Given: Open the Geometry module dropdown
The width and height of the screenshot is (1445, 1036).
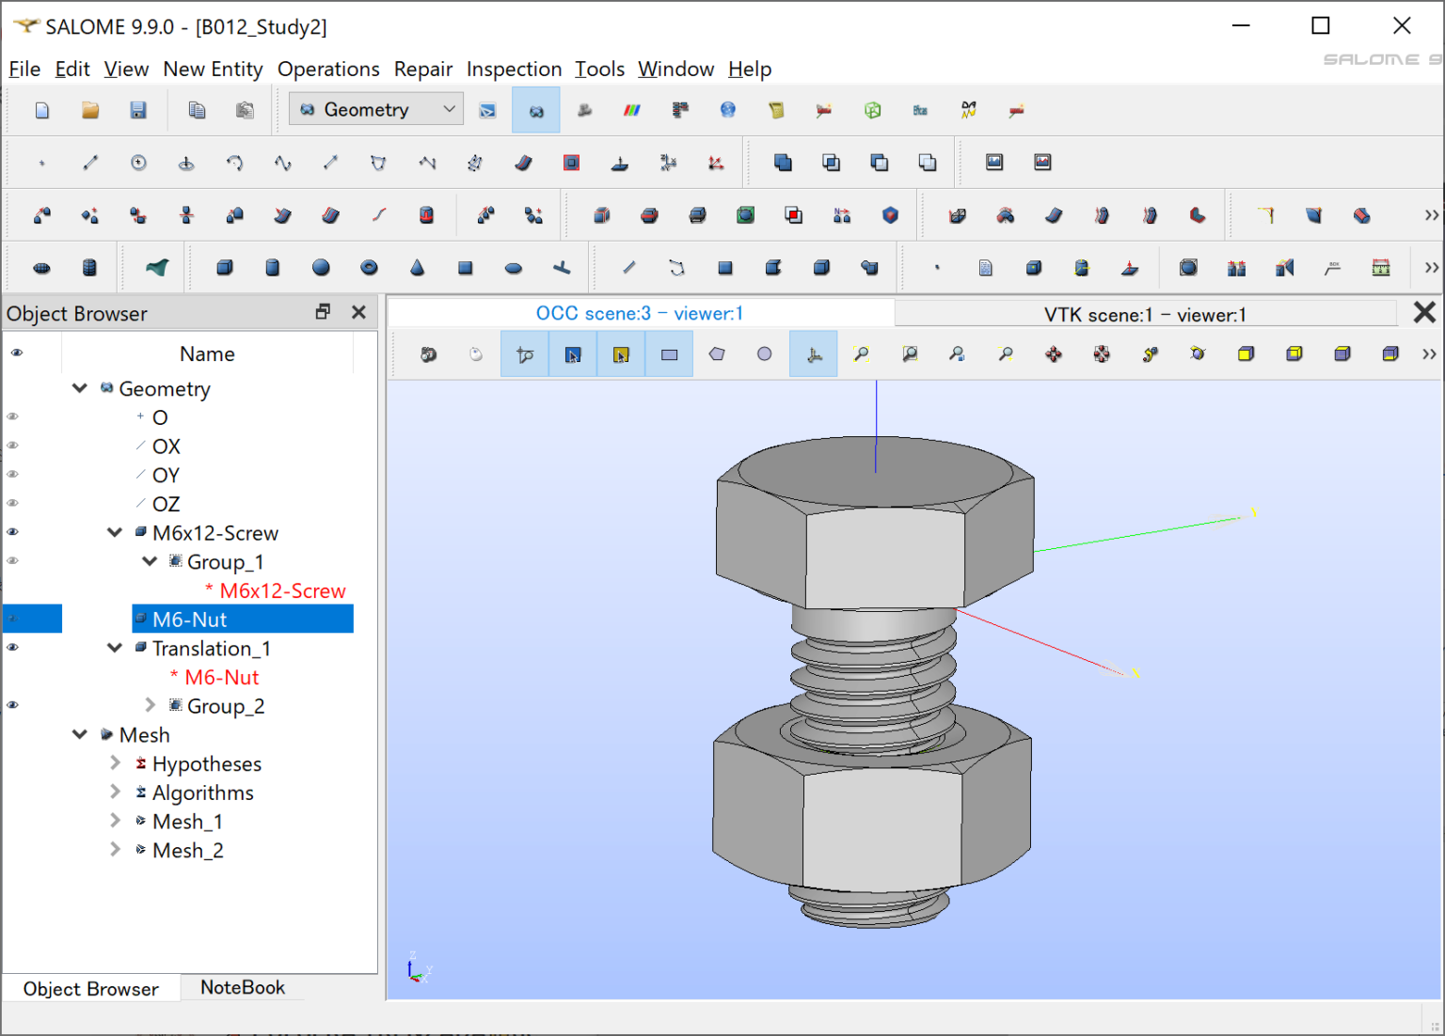Looking at the screenshot, I should pos(376,110).
